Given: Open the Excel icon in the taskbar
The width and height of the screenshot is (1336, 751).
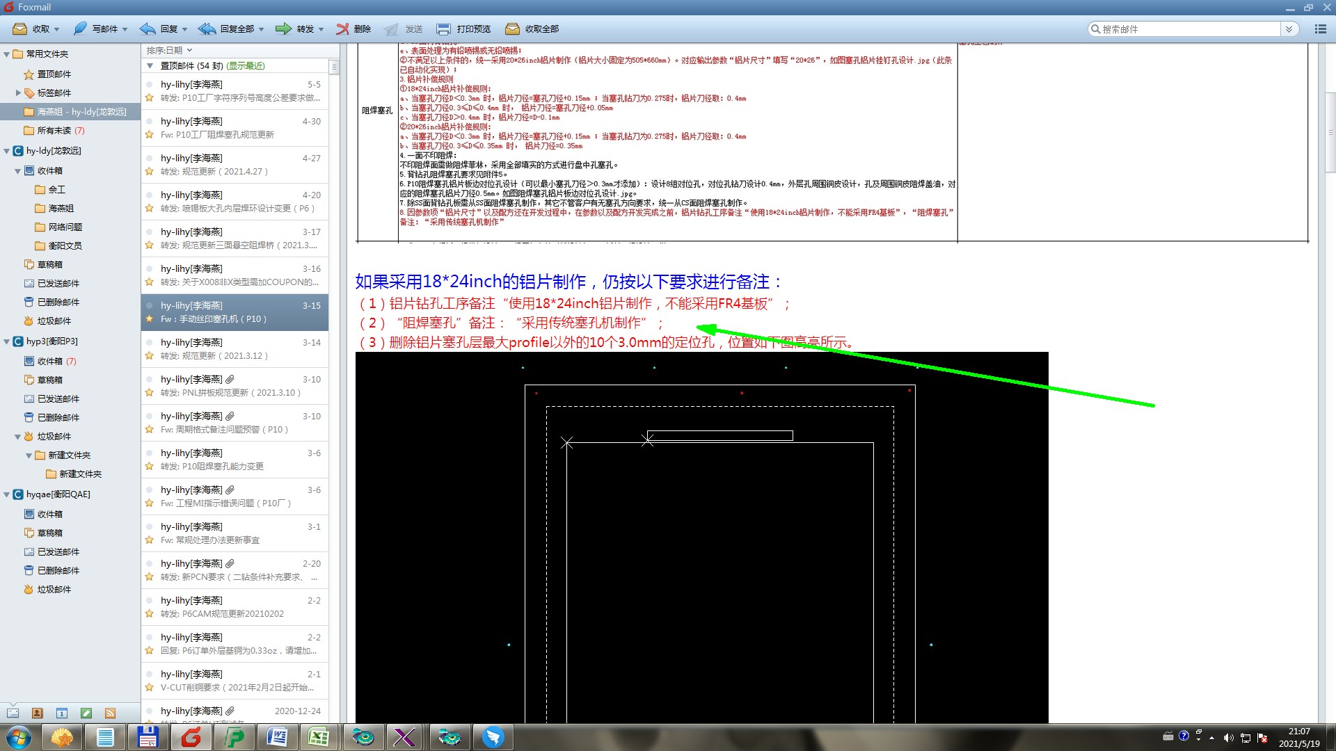Looking at the screenshot, I should pyautogui.click(x=319, y=737).
